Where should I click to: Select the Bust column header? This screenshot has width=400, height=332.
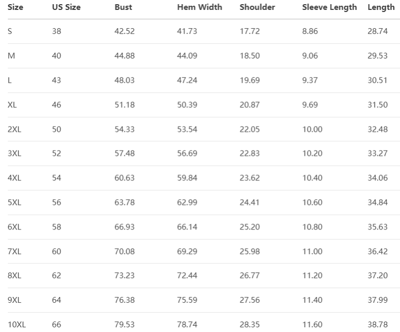[x=123, y=7]
